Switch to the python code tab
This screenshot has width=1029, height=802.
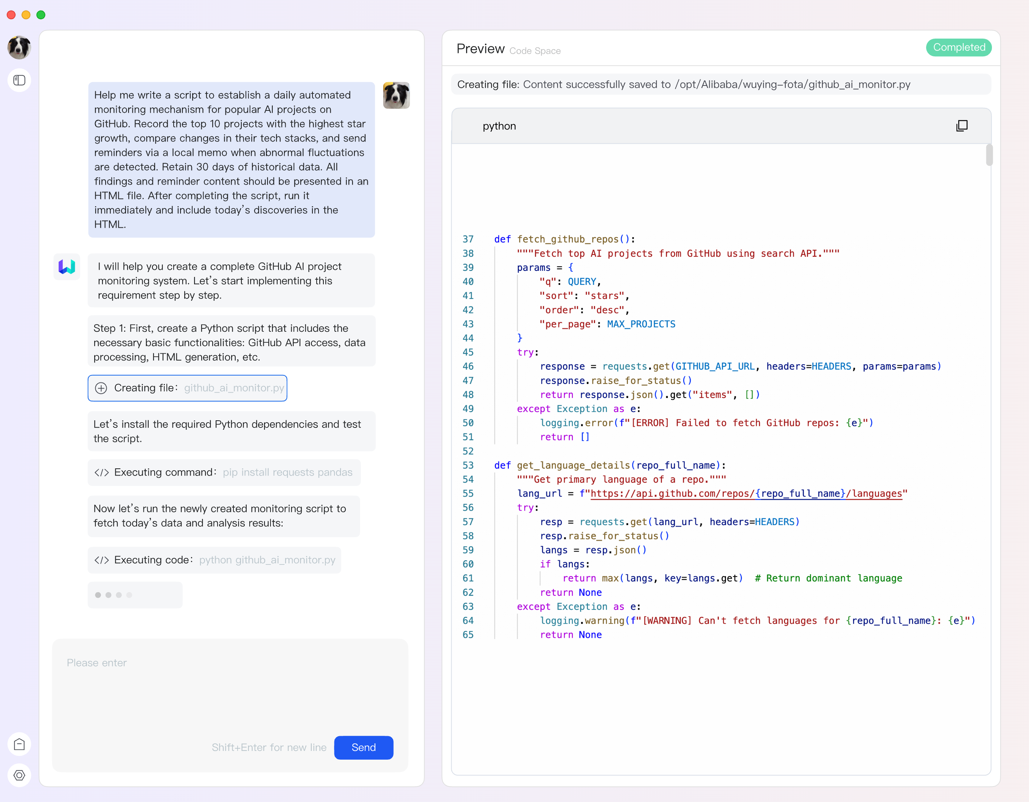coord(499,126)
